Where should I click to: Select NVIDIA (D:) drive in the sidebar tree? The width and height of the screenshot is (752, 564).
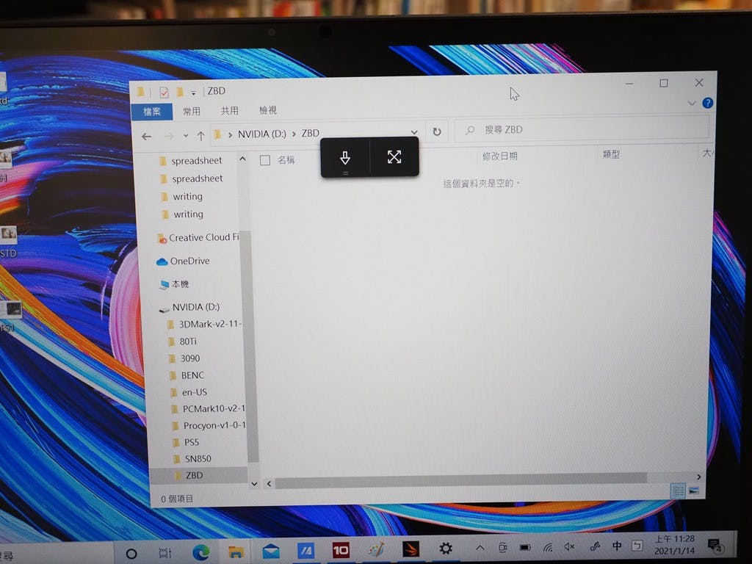click(x=190, y=307)
